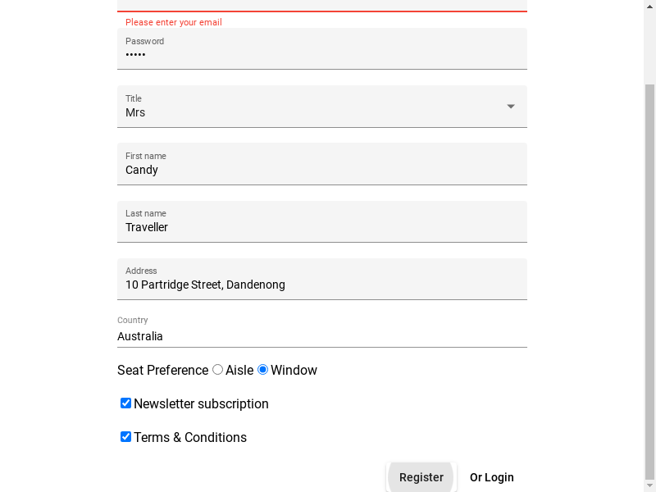This screenshot has width=656, height=492.
Task: Click into the First name field containing Candy
Action: 321,164
